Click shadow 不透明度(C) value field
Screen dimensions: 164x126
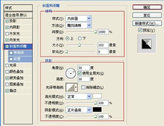103,117
